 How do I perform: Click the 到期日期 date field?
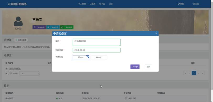97,50
